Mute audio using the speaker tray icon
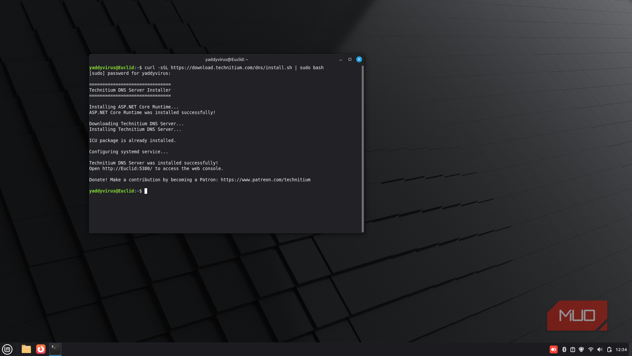632x356 pixels. [x=600, y=349]
